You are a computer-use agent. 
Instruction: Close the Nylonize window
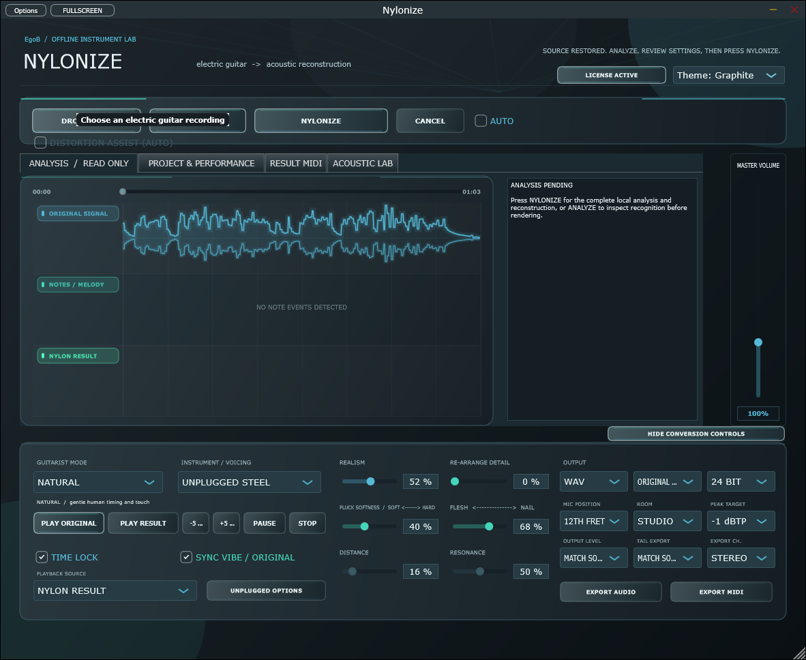(x=794, y=10)
